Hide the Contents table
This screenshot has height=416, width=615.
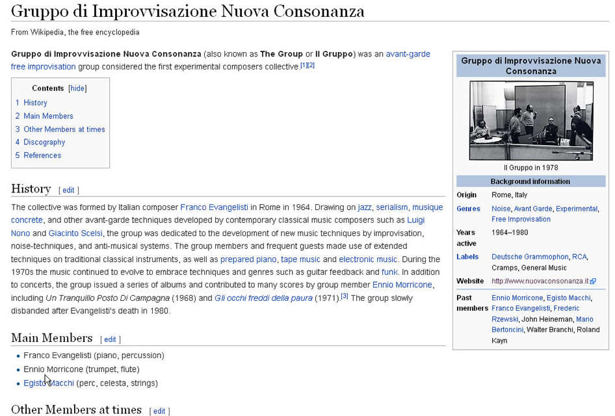77,88
